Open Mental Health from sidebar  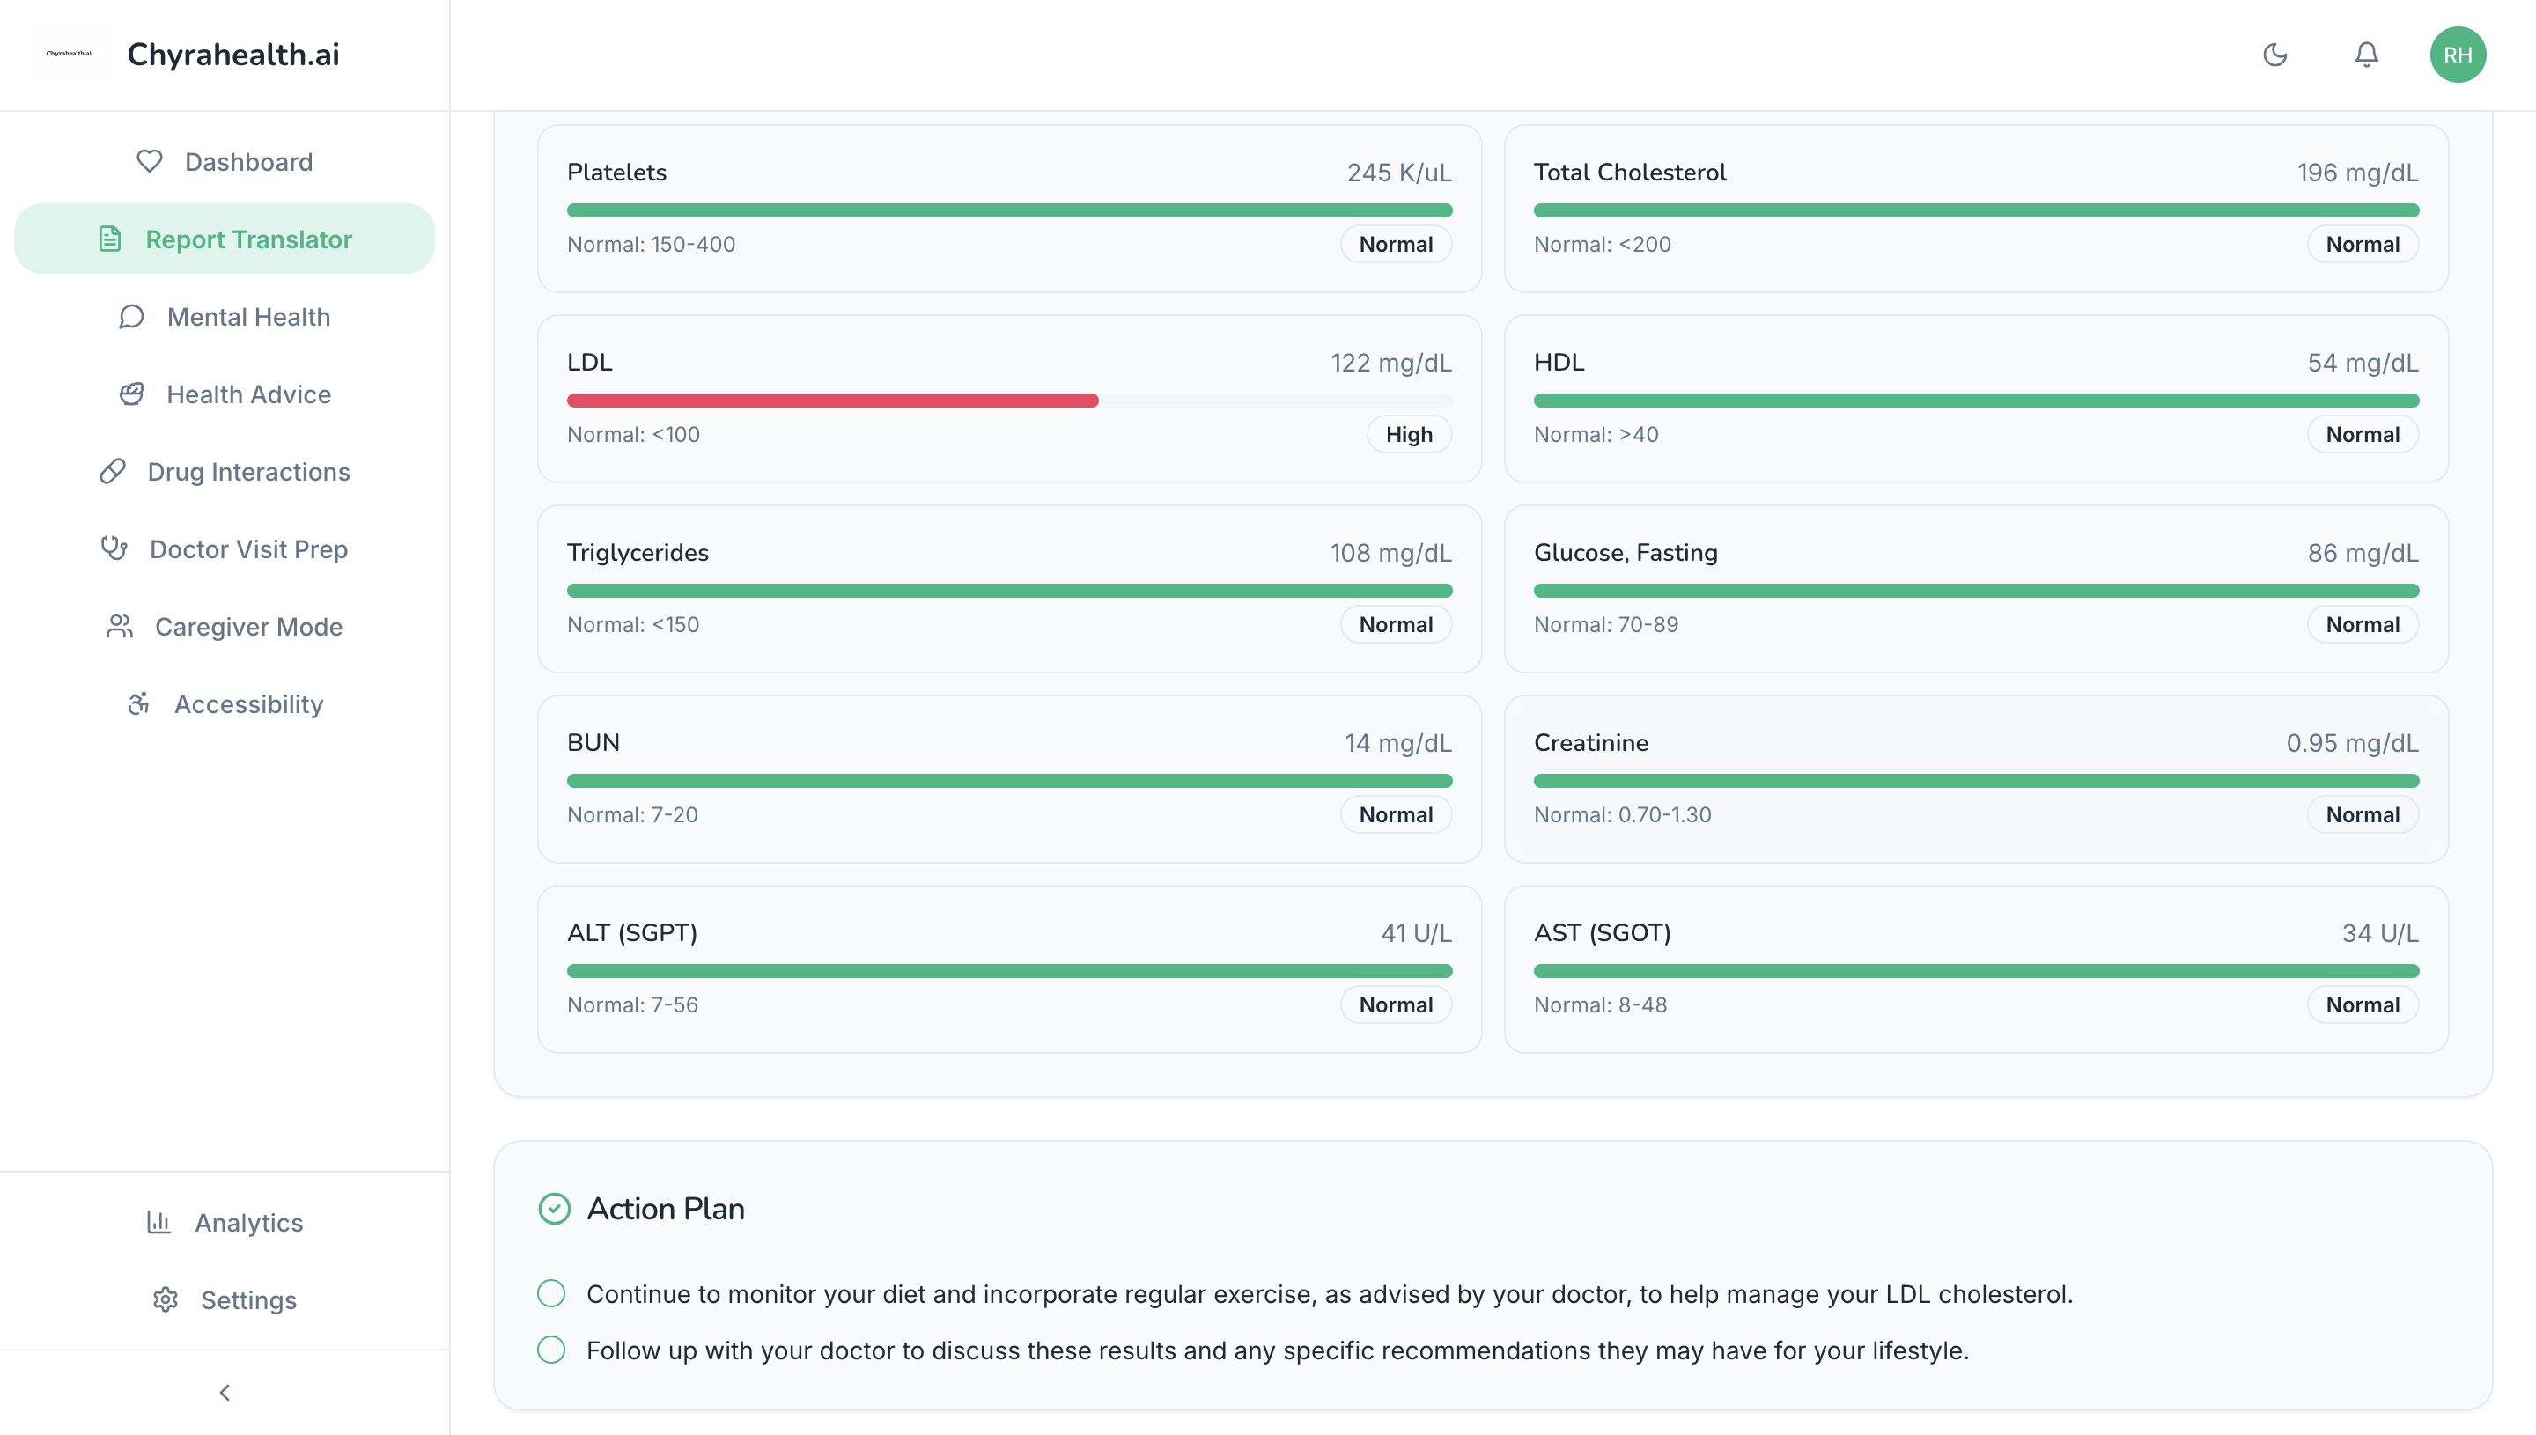point(247,316)
